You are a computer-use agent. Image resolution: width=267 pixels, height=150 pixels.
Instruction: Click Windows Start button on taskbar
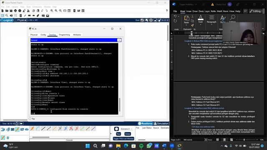coord(88,146)
